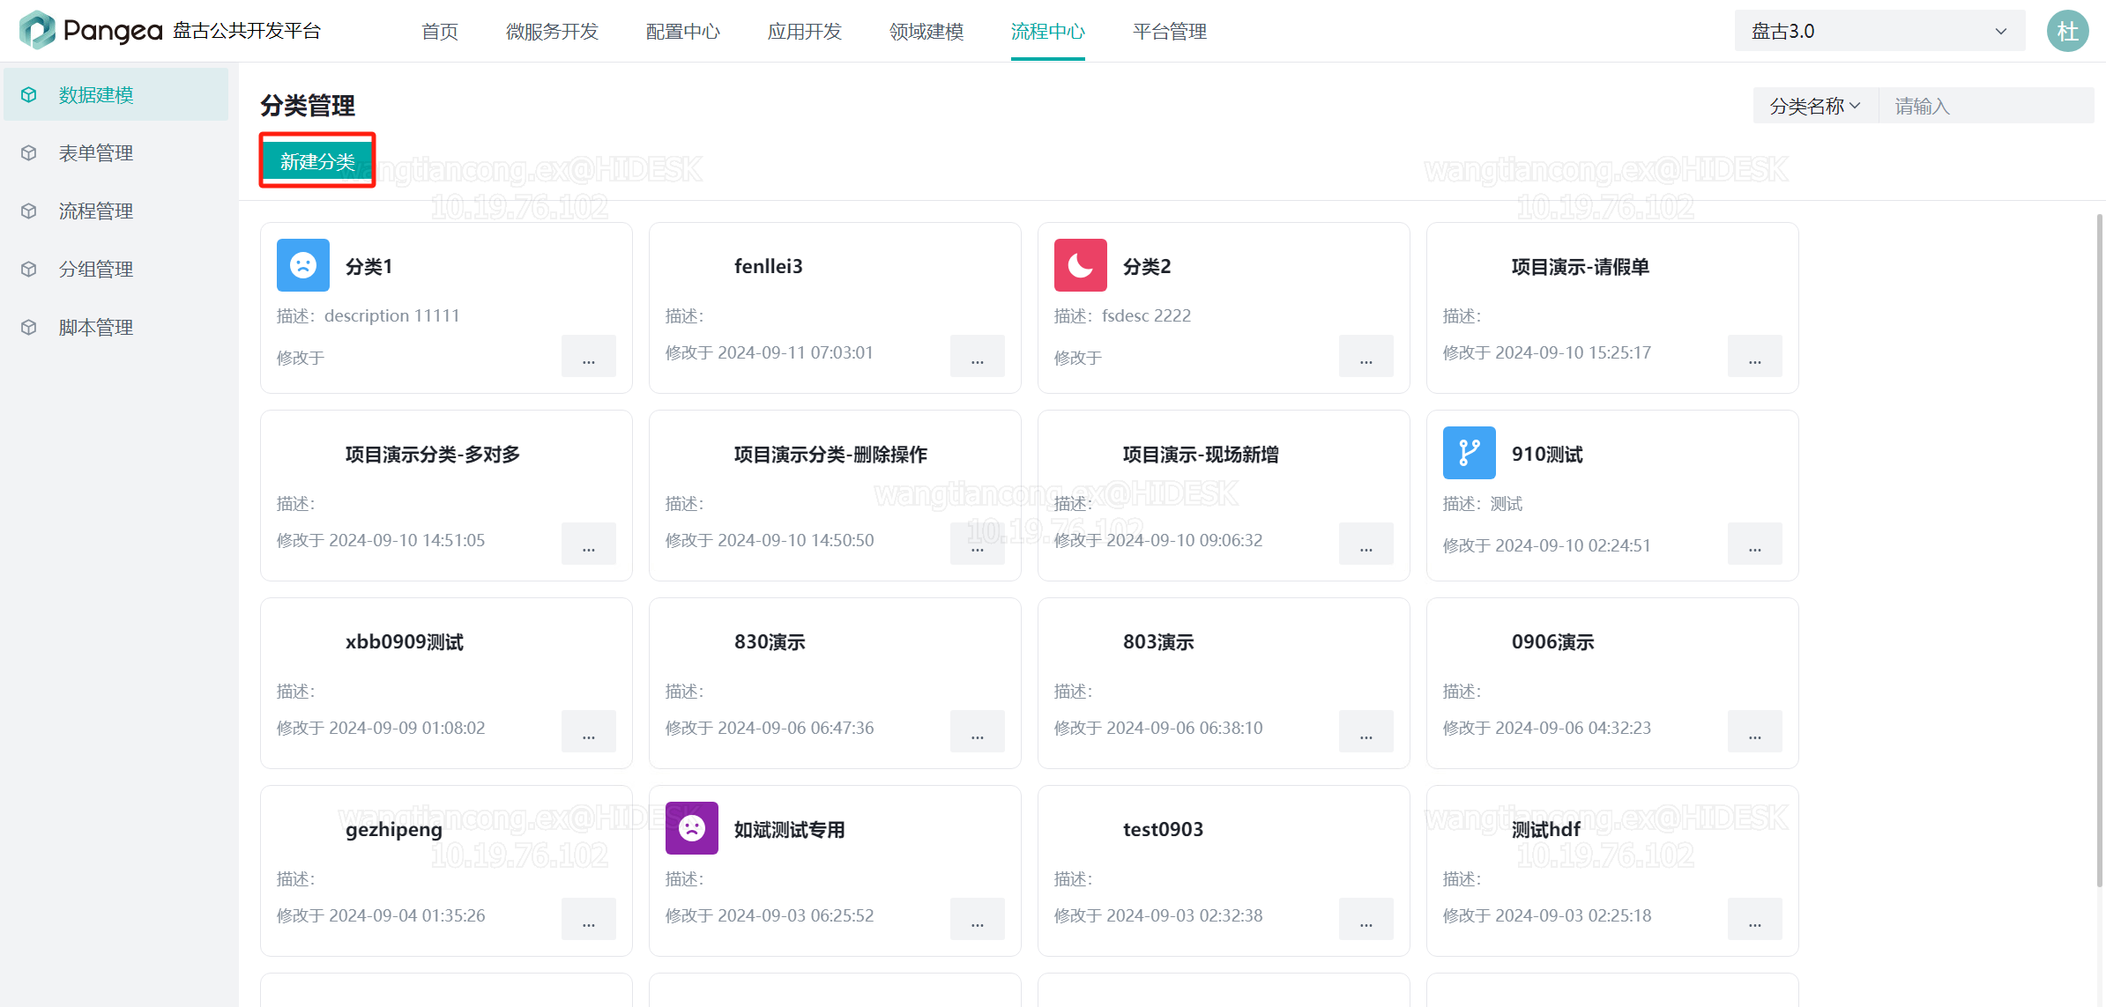Open the more menu on 分类2 card
Image resolution: width=2106 pixels, height=1007 pixels.
tap(1366, 356)
